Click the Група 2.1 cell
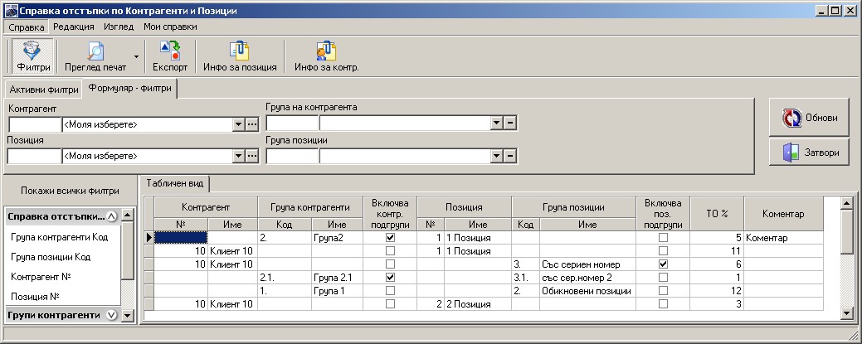The image size is (862, 344). pyautogui.click(x=337, y=278)
